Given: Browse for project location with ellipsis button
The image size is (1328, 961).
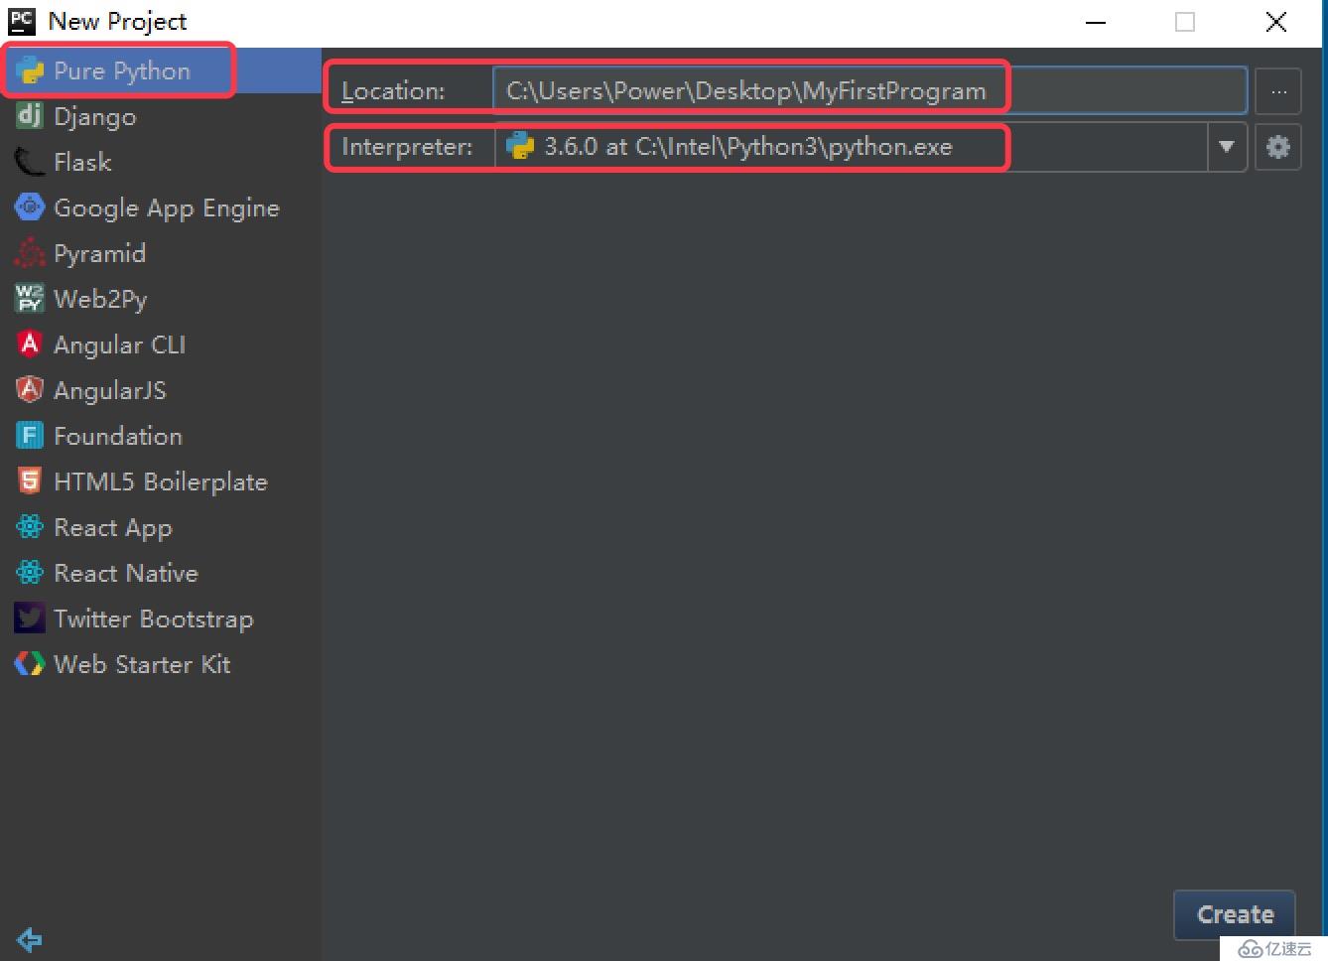Looking at the screenshot, I should [1278, 91].
